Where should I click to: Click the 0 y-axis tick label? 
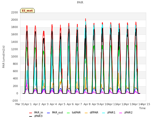pyautogui.click(x=17, y=94)
